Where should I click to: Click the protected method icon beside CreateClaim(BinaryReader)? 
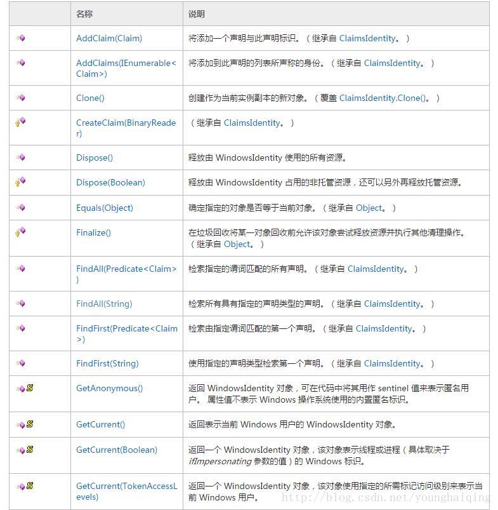(x=20, y=122)
